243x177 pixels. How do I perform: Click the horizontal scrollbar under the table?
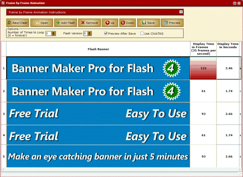pos(121,169)
